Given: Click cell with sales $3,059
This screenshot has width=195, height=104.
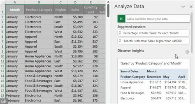Looking at the screenshot, I should tap(75, 27).
